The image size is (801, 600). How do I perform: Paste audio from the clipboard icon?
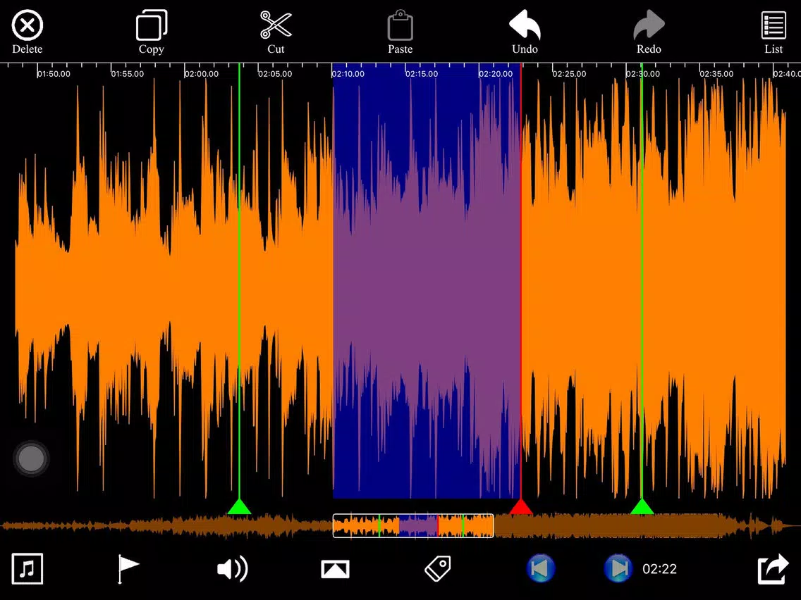coord(400,25)
